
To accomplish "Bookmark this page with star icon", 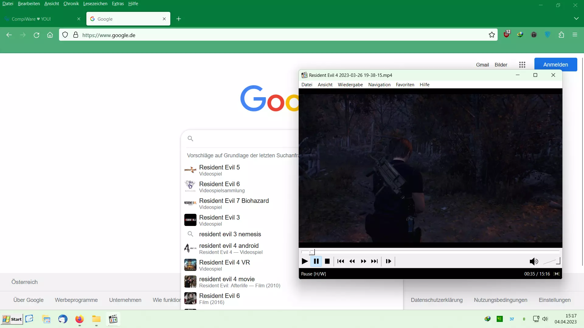I will tap(492, 35).
